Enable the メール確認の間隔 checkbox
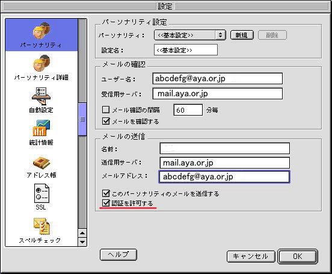The width and height of the screenshot is (332, 274). [x=106, y=110]
